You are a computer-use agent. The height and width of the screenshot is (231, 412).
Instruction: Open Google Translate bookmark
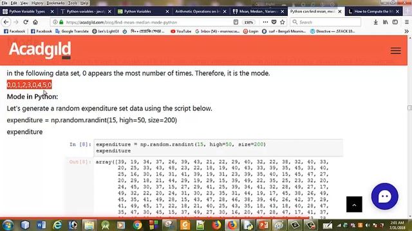[x=72, y=31]
